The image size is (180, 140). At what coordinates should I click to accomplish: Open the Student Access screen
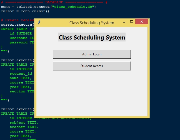92,66
